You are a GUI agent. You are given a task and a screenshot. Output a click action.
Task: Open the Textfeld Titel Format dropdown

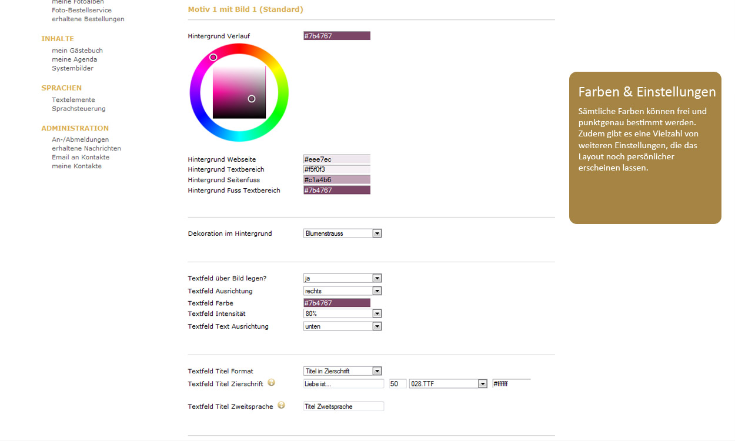pyautogui.click(x=342, y=371)
